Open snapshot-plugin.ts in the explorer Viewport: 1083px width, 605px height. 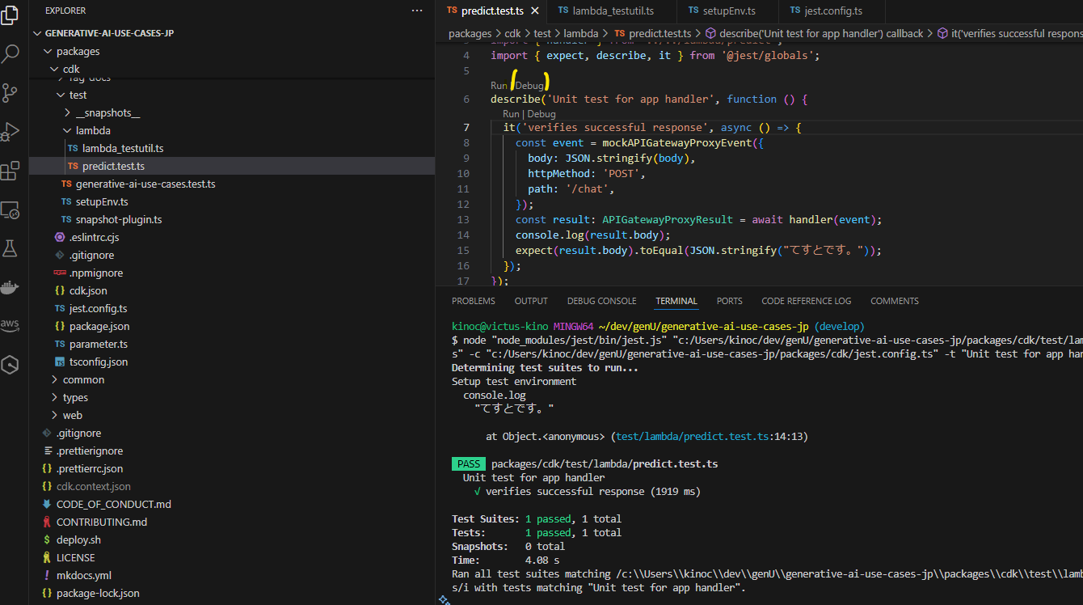coord(119,219)
